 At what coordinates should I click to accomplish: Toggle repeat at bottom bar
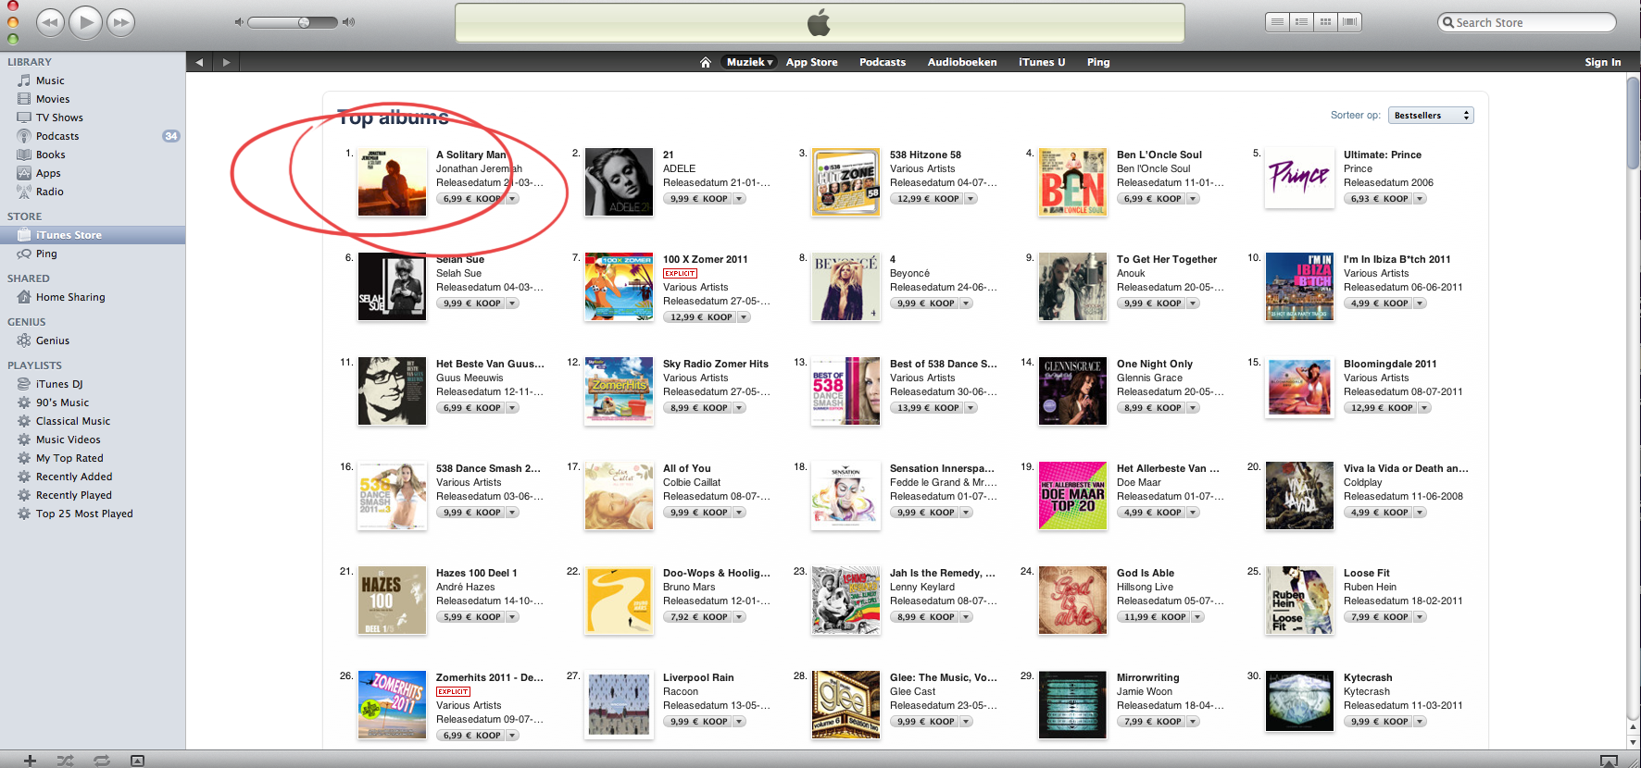[102, 761]
